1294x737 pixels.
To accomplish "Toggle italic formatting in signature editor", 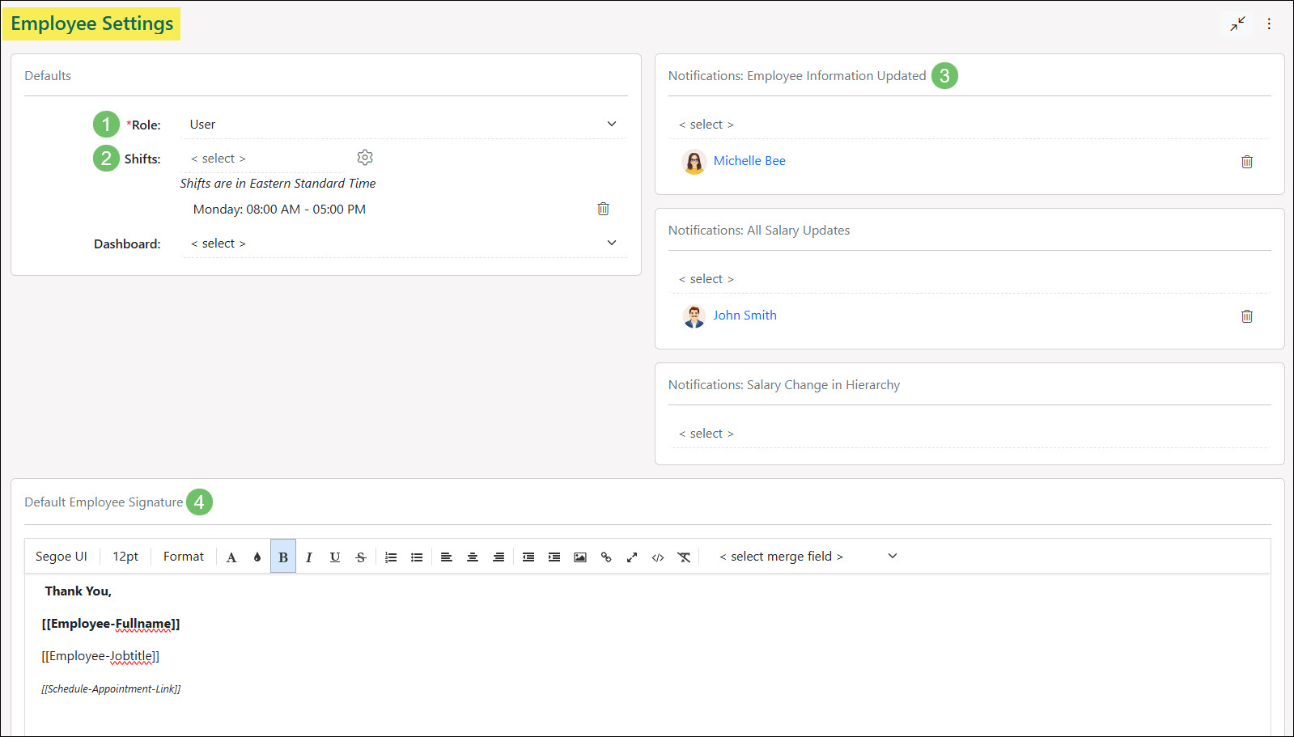I will [309, 557].
